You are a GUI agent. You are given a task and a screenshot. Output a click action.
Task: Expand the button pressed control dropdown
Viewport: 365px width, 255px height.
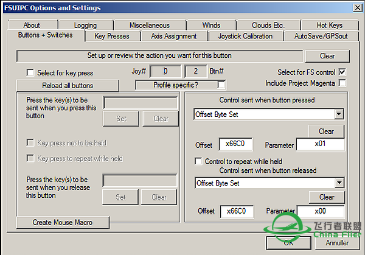[x=339, y=114]
